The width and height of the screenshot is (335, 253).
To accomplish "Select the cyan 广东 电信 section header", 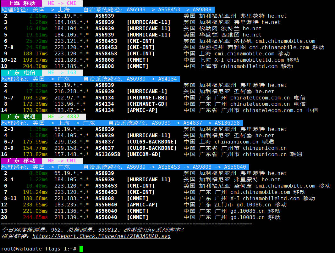I will [x=21, y=72].
